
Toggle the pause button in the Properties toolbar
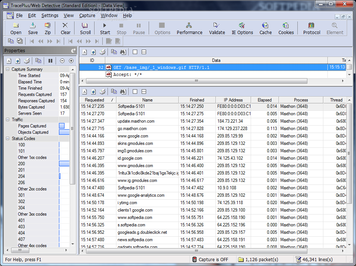(x=50, y=61)
